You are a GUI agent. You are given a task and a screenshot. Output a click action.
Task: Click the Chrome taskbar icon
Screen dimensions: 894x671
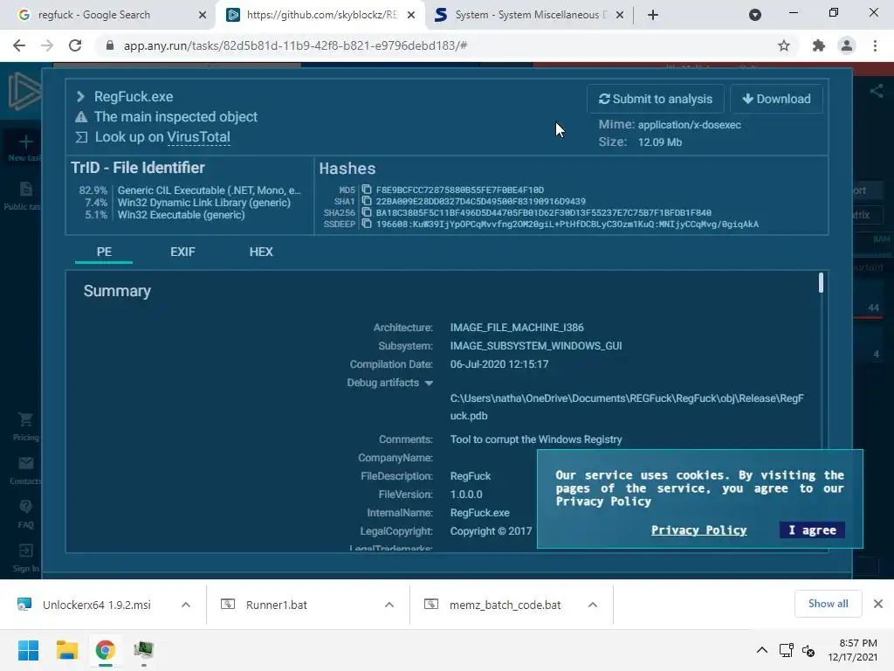tap(106, 650)
